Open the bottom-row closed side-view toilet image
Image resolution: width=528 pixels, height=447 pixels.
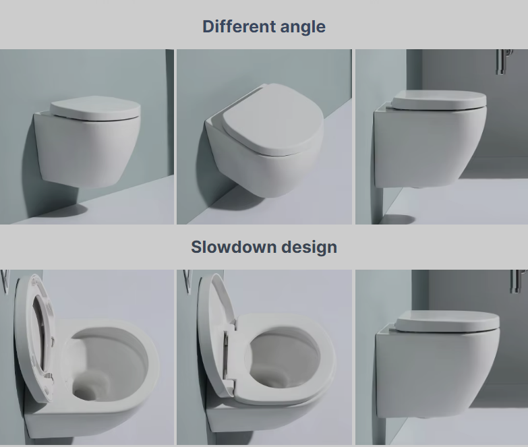[x=442, y=357]
